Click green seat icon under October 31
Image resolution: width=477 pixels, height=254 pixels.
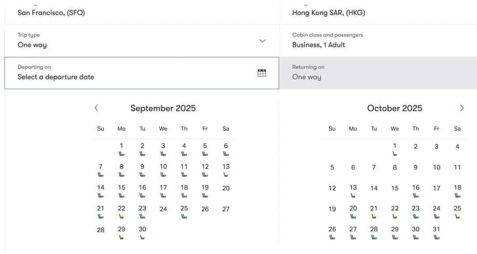[436, 237]
